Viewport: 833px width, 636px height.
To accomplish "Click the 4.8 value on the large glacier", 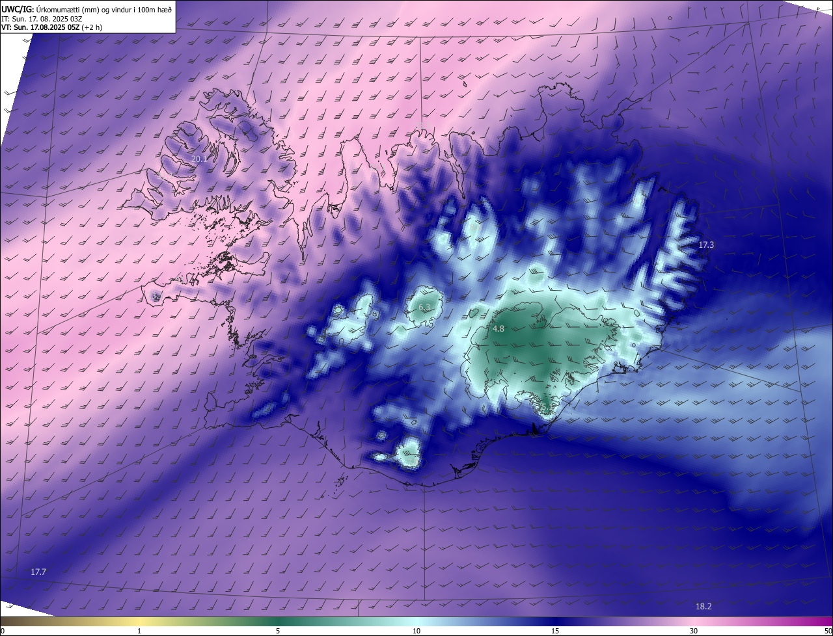I will coord(498,329).
